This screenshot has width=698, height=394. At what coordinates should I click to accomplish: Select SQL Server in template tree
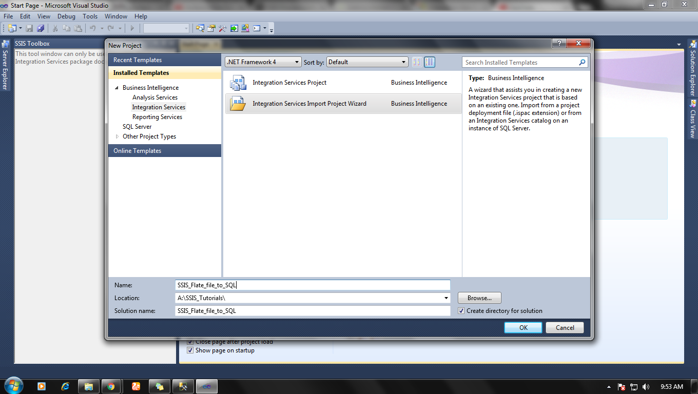coord(137,127)
